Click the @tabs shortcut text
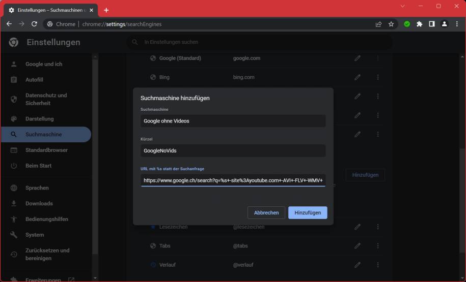The width and height of the screenshot is (466, 282). [240, 246]
